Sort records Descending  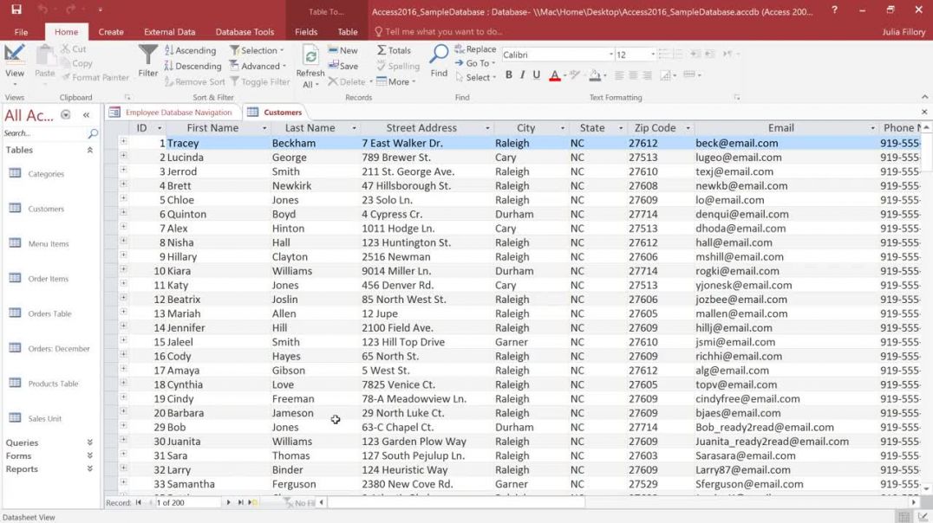pyautogui.click(x=192, y=66)
